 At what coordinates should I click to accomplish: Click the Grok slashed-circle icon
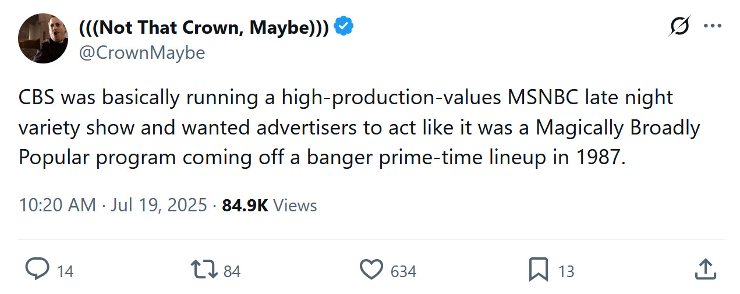[x=679, y=26]
